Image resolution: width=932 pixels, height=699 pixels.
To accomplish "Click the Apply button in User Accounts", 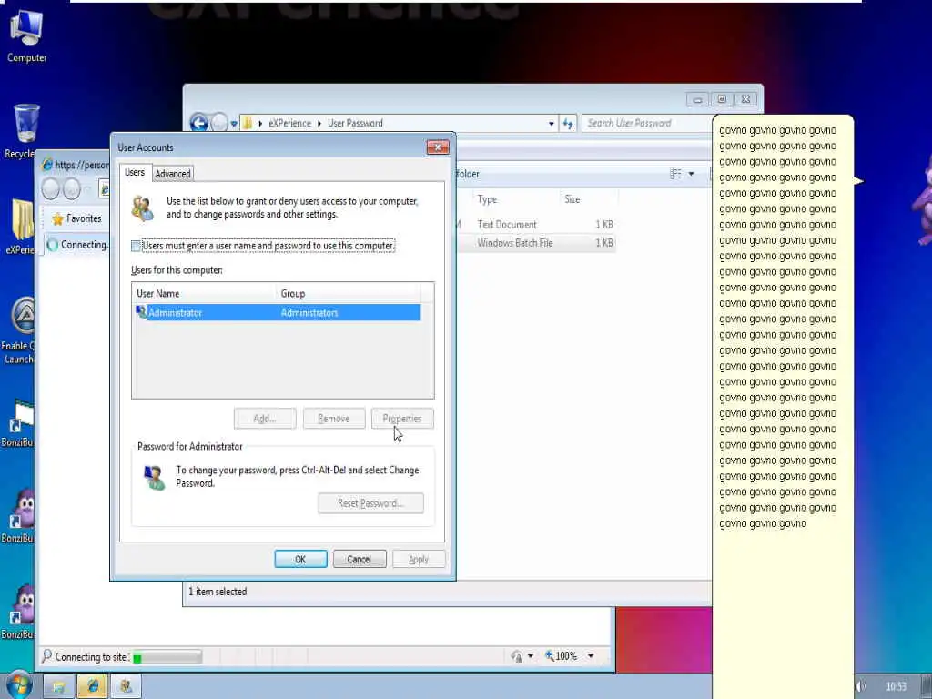I will 419,560.
